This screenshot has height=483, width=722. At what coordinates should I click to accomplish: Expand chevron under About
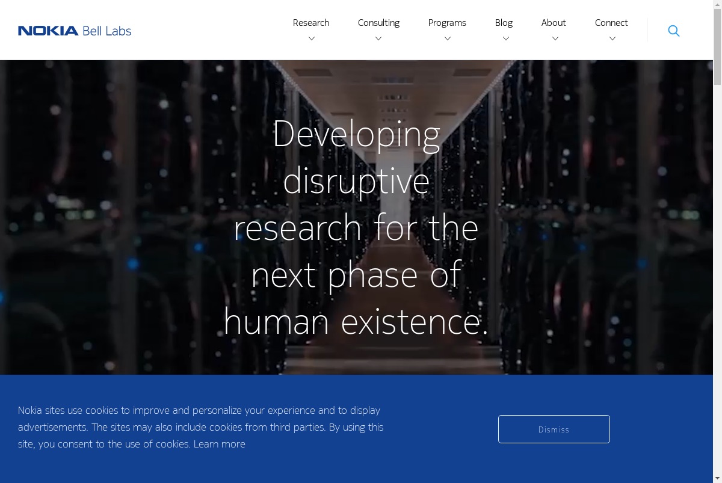(x=555, y=38)
